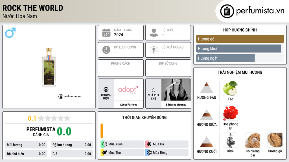
Task: Click the Hương giữa pyramid icon
Action: (x=207, y=115)
